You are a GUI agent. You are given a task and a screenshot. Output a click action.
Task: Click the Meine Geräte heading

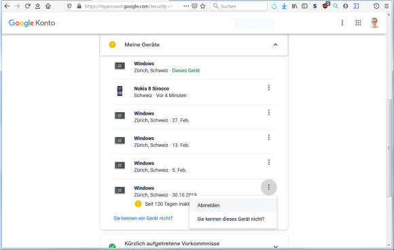click(x=142, y=45)
